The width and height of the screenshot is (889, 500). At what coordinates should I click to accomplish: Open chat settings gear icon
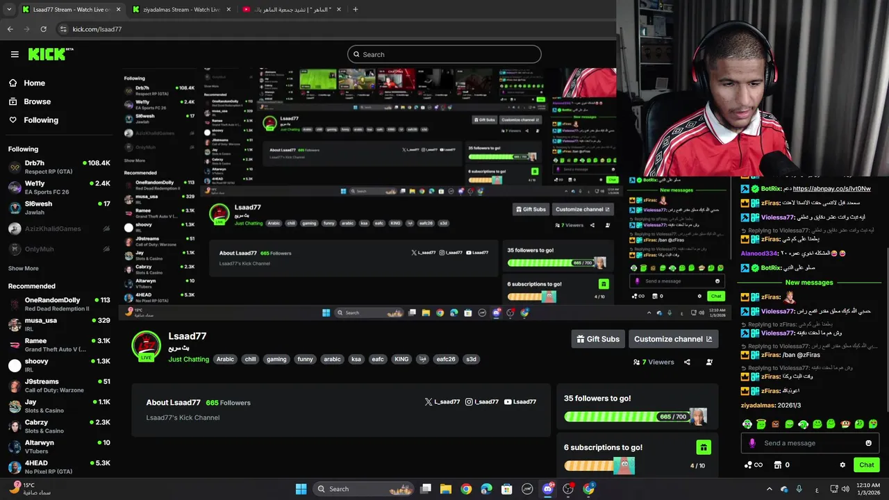[842, 465]
